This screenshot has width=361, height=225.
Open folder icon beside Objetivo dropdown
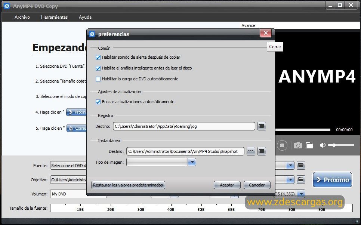(x=301, y=180)
